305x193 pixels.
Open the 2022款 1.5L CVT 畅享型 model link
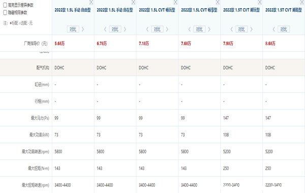tap(199, 10)
